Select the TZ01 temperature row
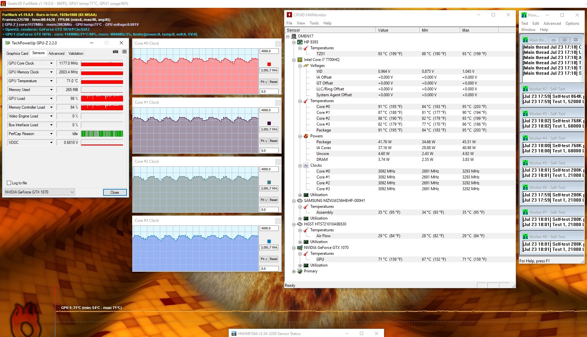Viewport: 587px width, 337px height. (400, 54)
